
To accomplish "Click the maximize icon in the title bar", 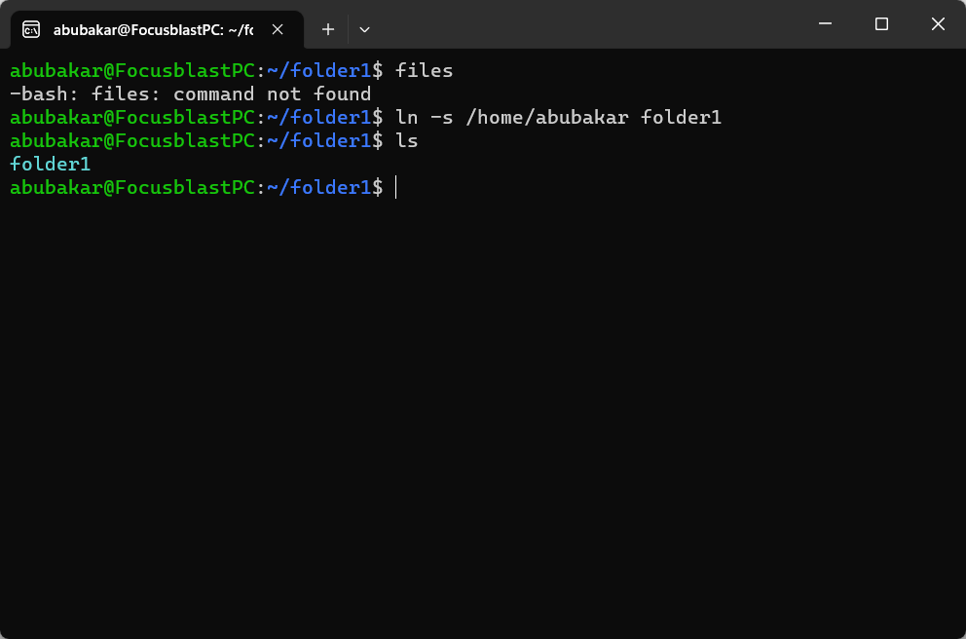I will point(881,23).
